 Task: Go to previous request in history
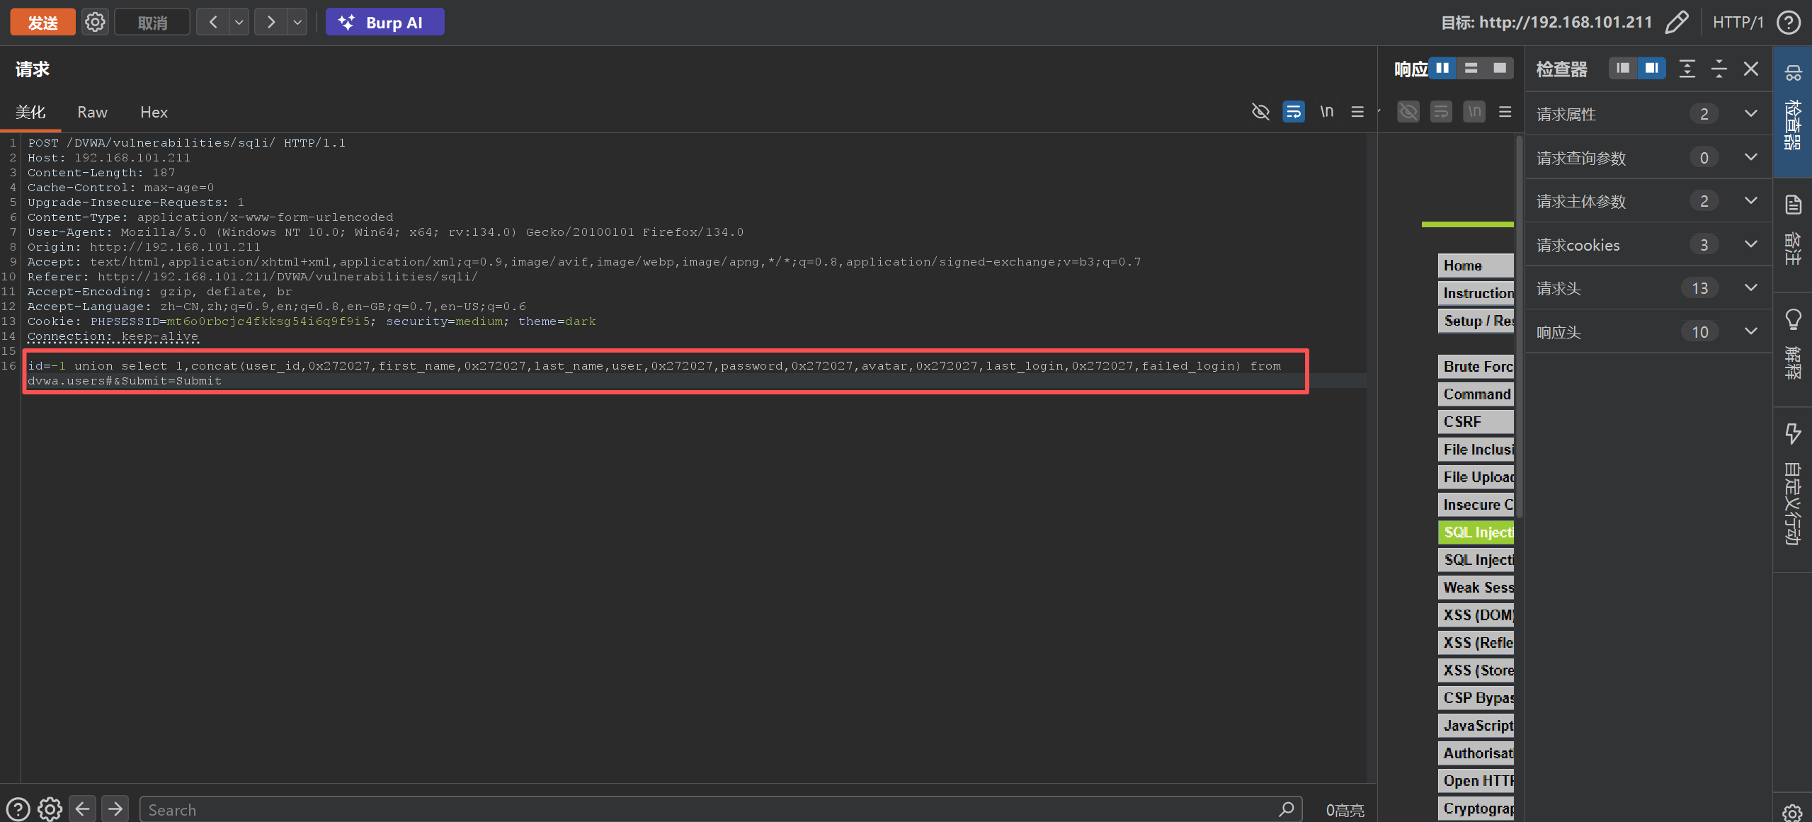213,22
